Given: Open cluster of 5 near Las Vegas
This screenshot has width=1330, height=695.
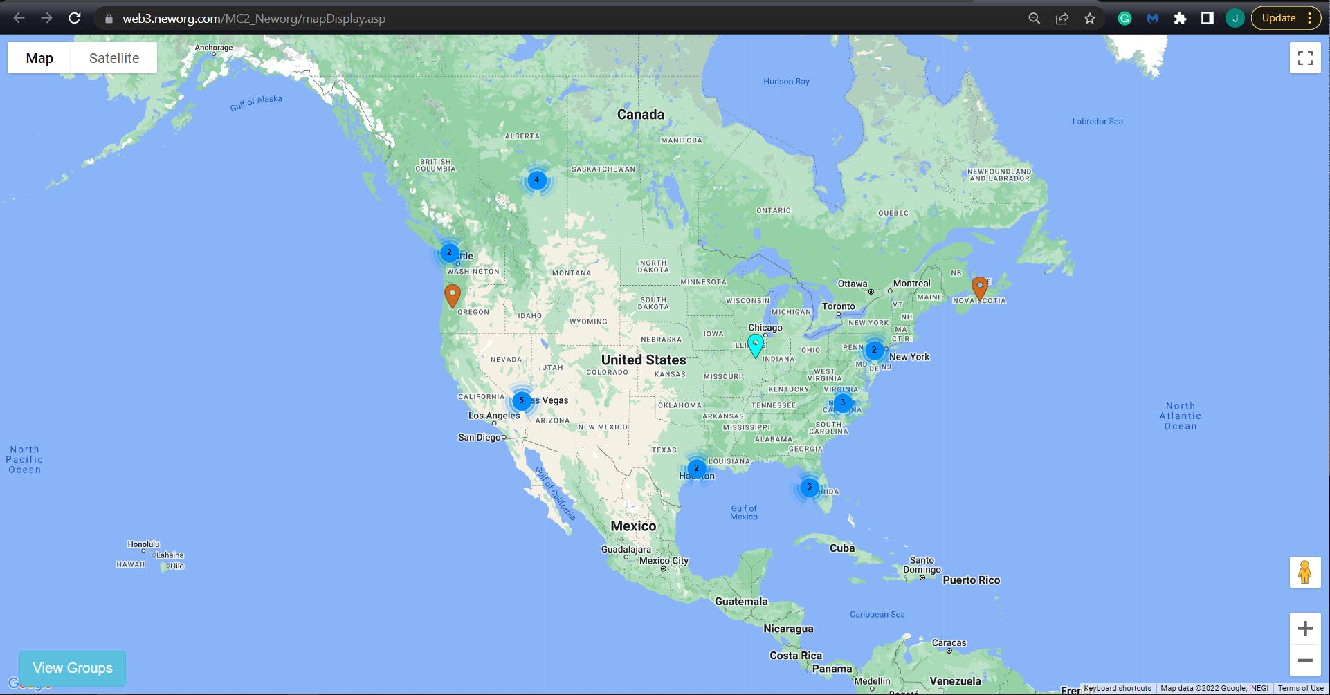Looking at the screenshot, I should click(522, 400).
